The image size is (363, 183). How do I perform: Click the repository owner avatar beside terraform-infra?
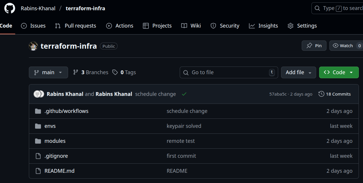(x=33, y=46)
